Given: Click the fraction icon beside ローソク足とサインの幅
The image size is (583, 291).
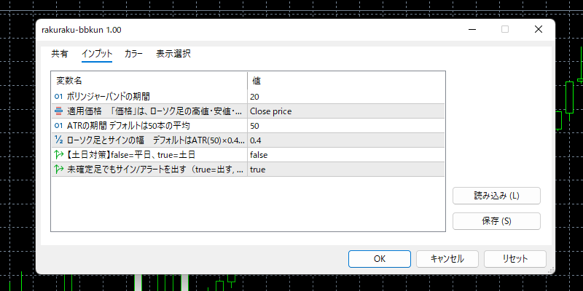Looking at the screenshot, I should click(x=59, y=140).
